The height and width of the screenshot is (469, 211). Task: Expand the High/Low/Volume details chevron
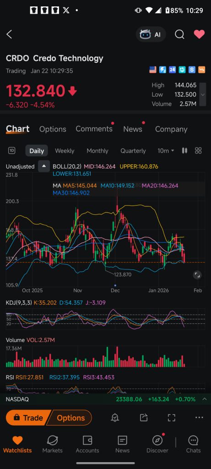coord(203,94)
